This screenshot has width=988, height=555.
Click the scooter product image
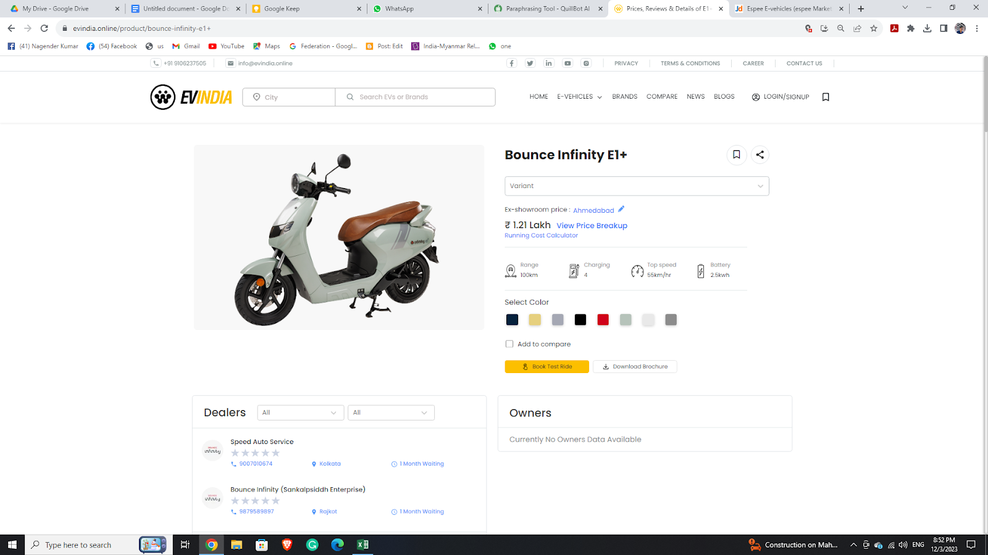pyautogui.click(x=338, y=237)
